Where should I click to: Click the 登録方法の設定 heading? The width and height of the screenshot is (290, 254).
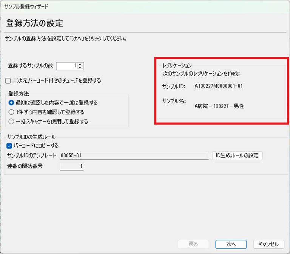[34, 23]
